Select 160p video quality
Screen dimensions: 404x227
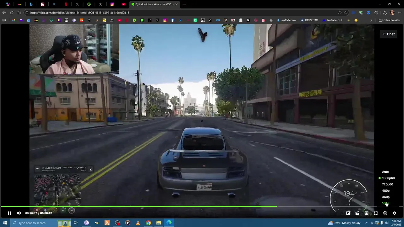(385, 203)
